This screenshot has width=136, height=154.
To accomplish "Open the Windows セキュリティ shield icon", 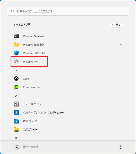I will click(16, 53).
